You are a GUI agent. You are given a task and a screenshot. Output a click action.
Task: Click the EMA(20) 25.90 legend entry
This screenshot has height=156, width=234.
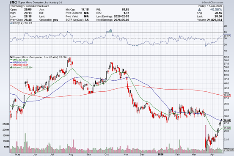pyautogui.click(x=19, y=60)
